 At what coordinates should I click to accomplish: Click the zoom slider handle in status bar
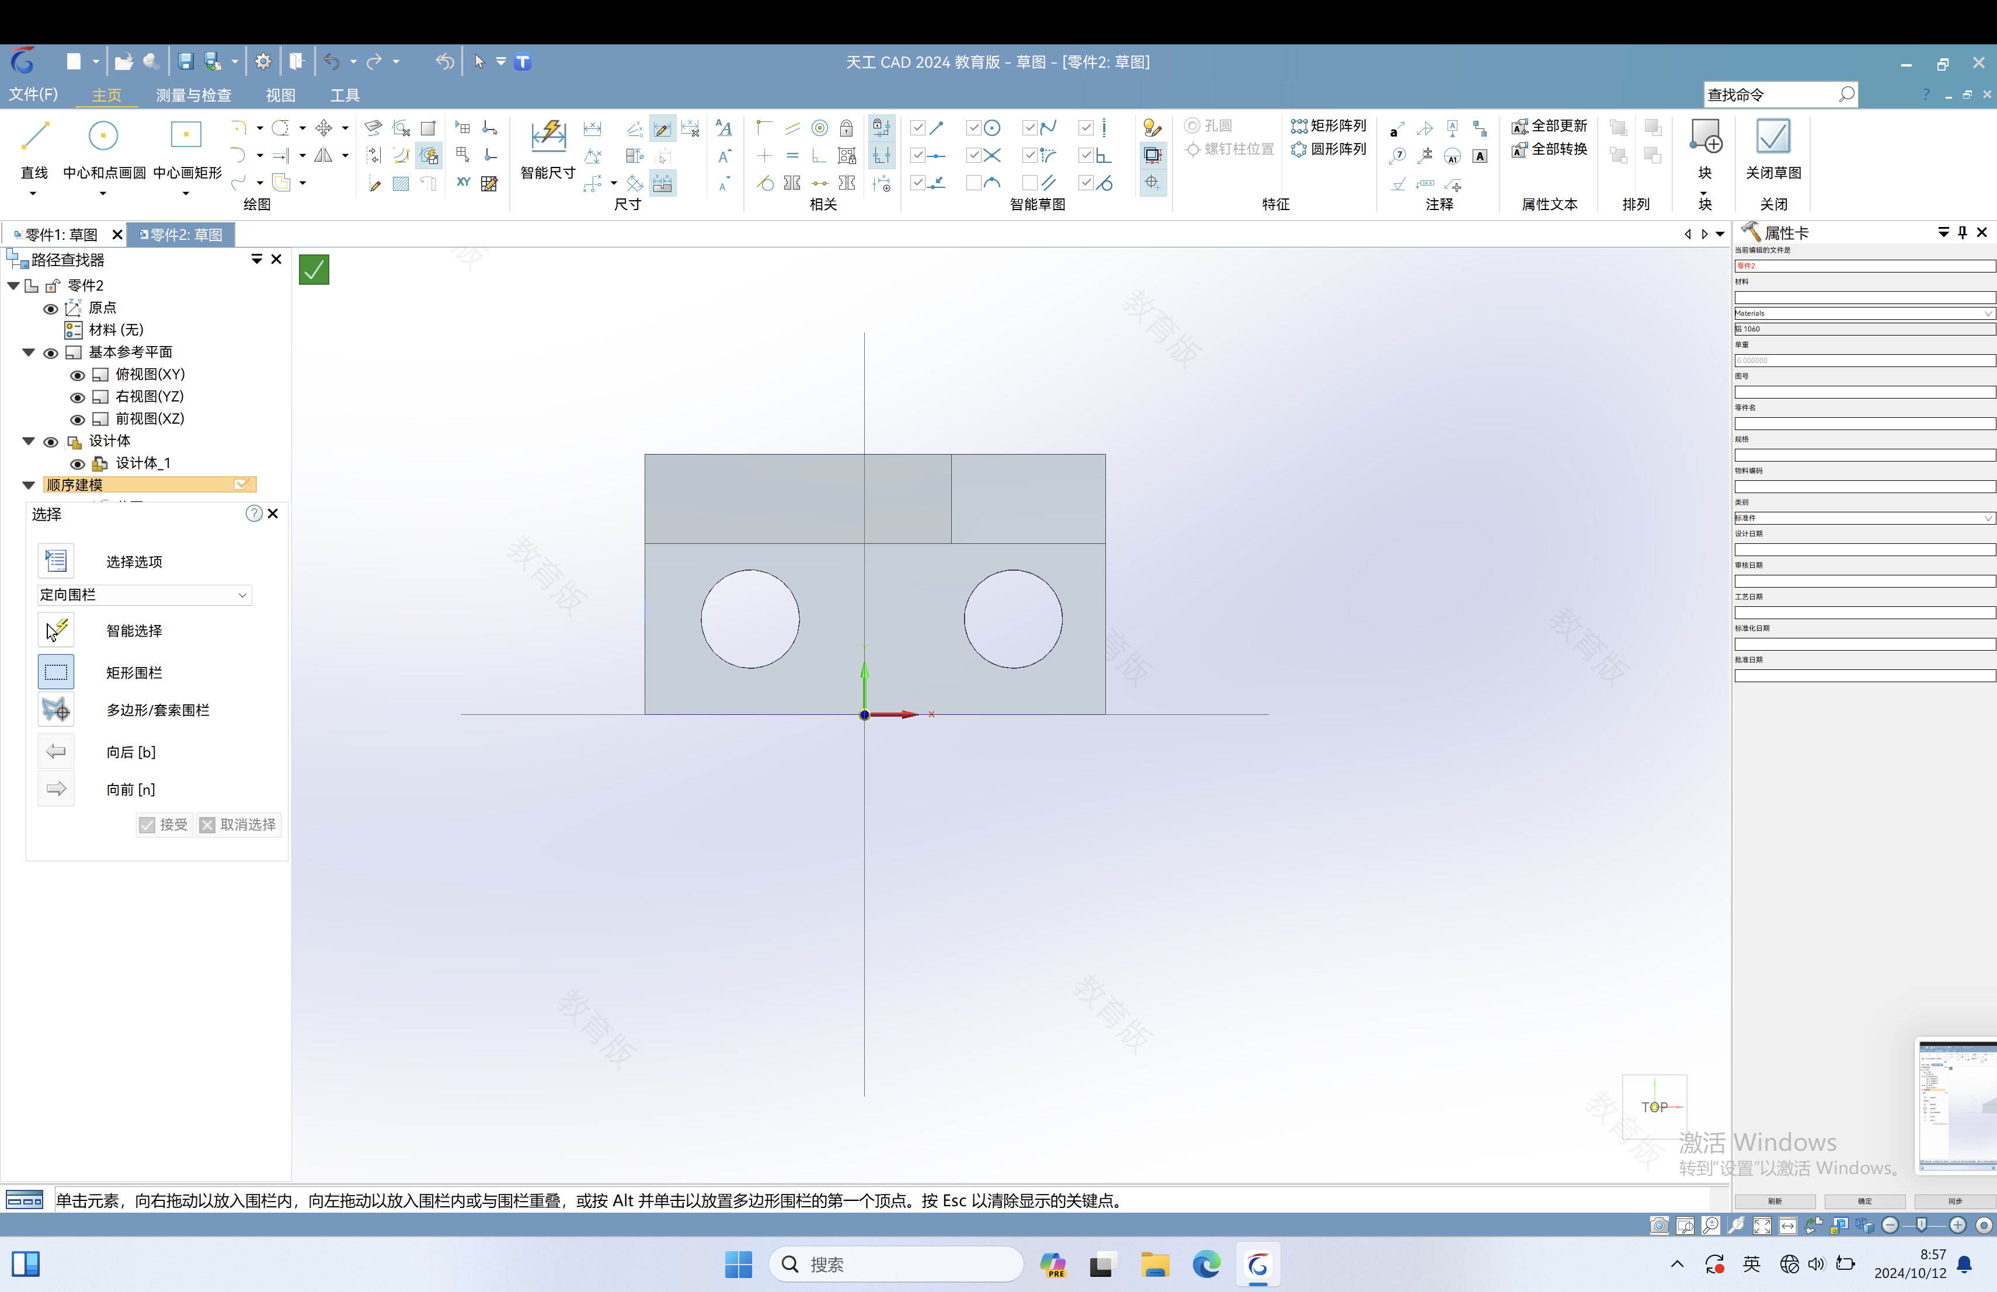coord(1922,1225)
